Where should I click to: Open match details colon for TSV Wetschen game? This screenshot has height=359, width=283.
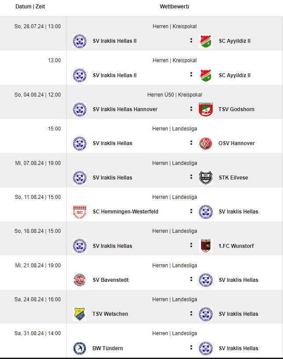pyautogui.click(x=191, y=314)
